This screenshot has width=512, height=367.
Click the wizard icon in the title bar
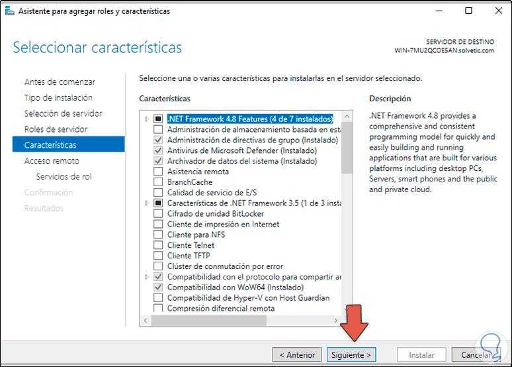(10, 11)
